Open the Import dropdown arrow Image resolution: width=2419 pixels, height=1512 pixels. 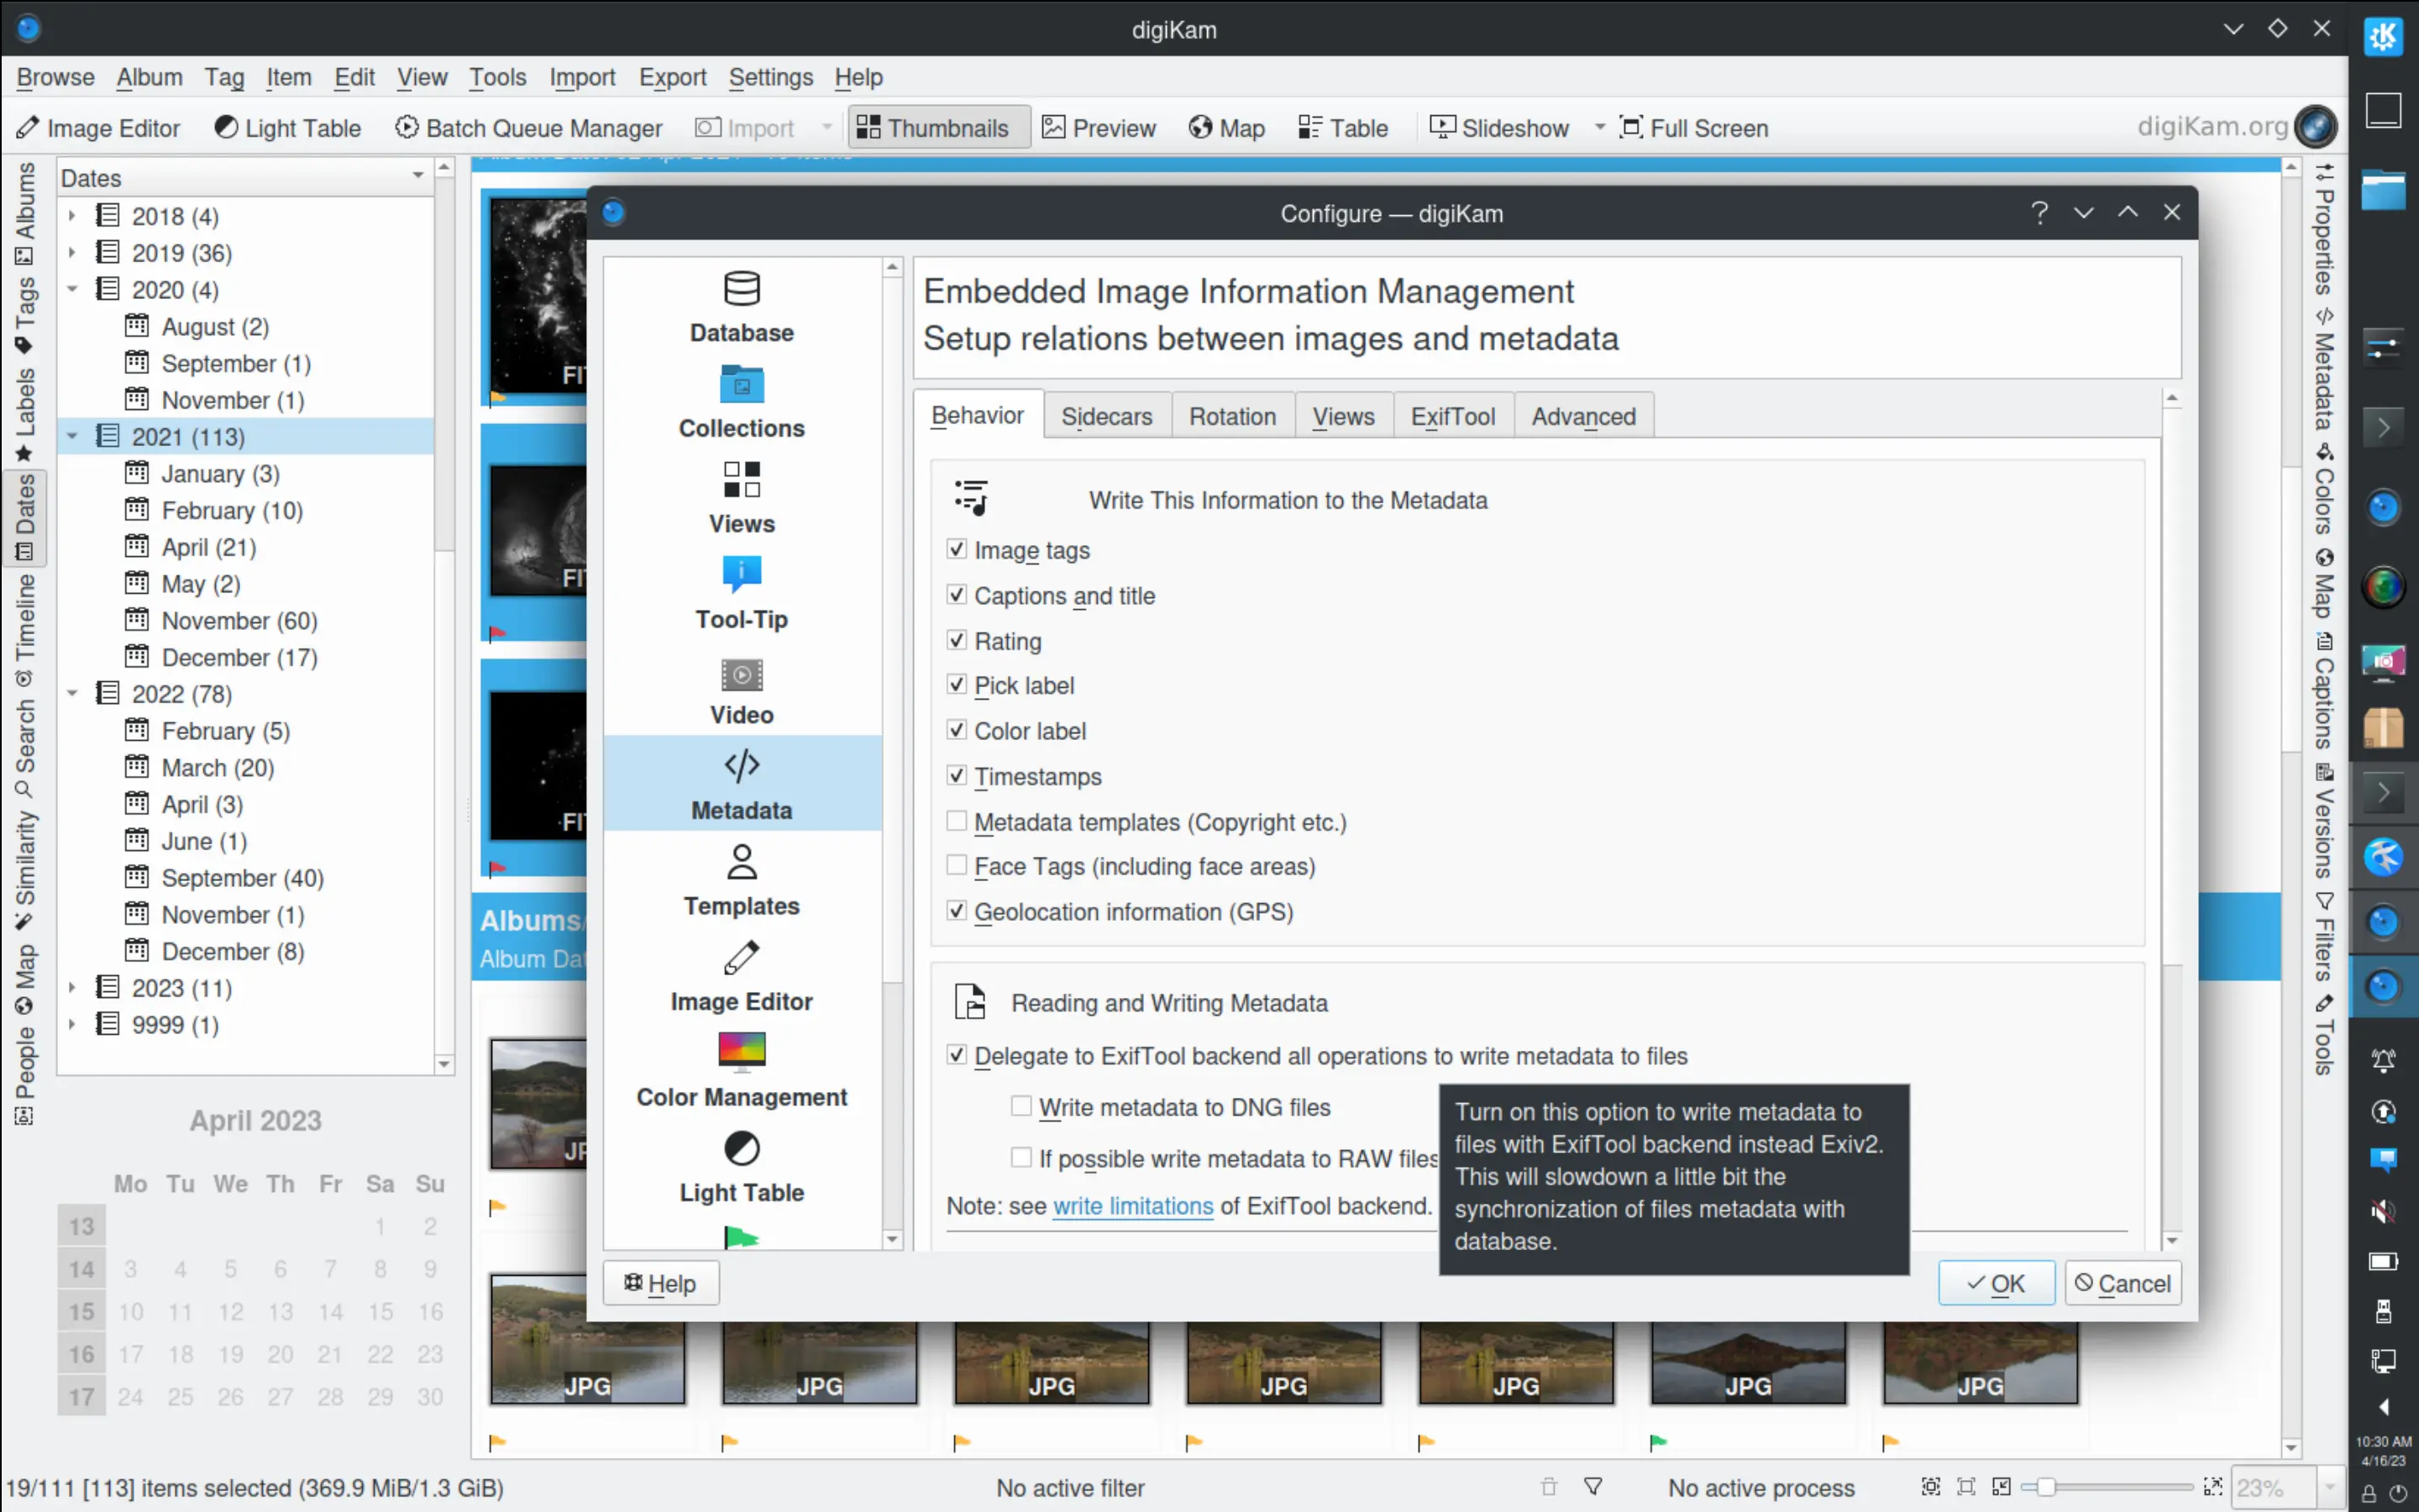click(x=826, y=127)
